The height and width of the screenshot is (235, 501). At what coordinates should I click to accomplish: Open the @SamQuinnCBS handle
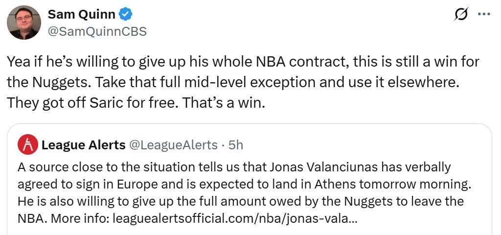point(97,31)
